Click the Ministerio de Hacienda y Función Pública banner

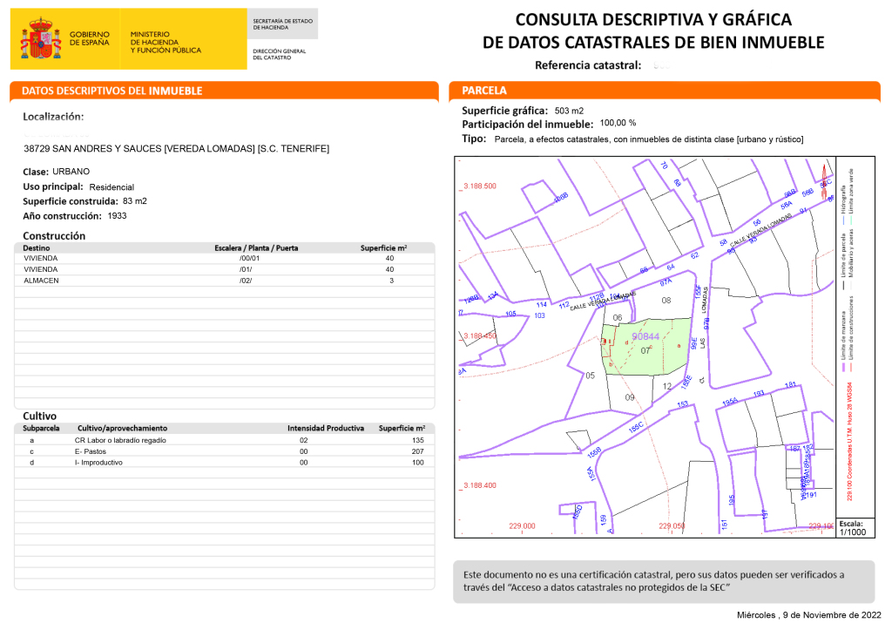(166, 41)
